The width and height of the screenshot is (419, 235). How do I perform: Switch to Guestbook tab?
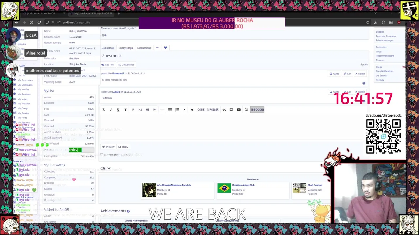pyautogui.click(x=108, y=48)
